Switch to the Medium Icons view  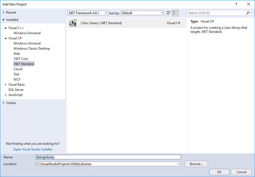click(168, 13)
